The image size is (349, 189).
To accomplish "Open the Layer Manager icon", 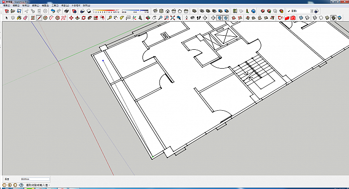I will click(x=317, y=11).
